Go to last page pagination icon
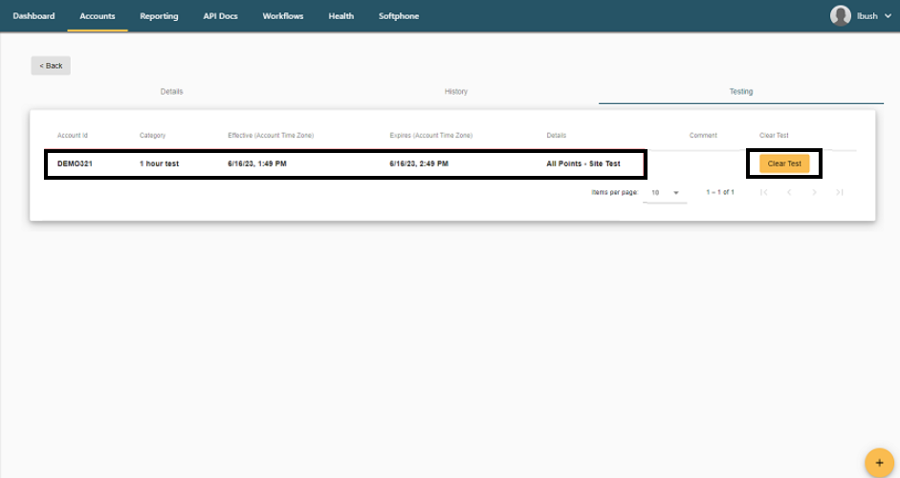 point(839,192)
